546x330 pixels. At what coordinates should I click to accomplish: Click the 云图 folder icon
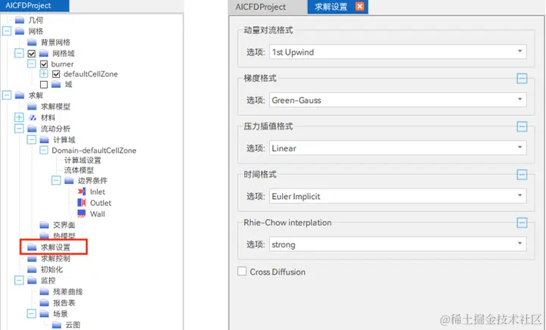tap(56, 325)
